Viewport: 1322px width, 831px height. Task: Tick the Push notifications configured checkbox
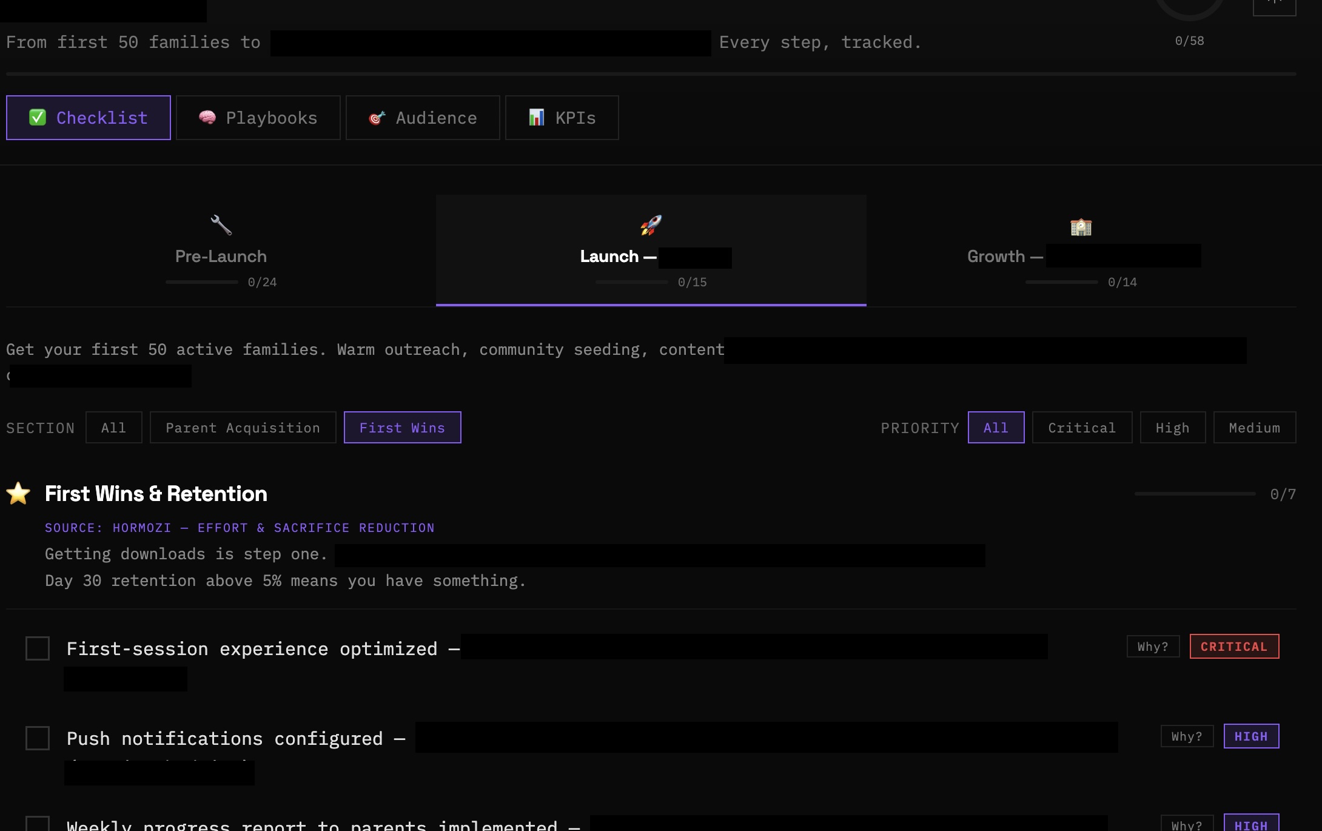[38, 738]
